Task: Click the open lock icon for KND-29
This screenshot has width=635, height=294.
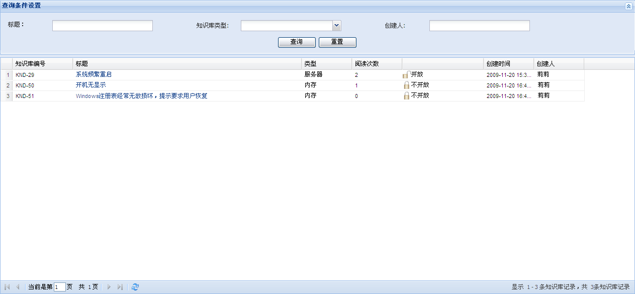Action: point(406,75)
